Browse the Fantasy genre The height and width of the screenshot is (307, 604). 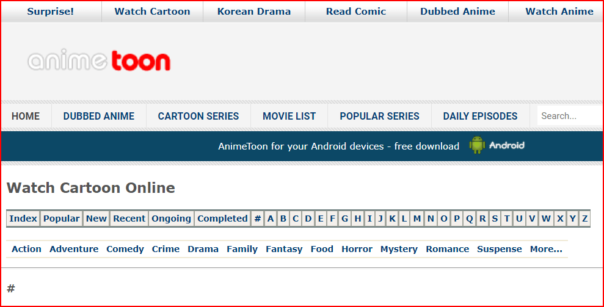click(284, 249)
